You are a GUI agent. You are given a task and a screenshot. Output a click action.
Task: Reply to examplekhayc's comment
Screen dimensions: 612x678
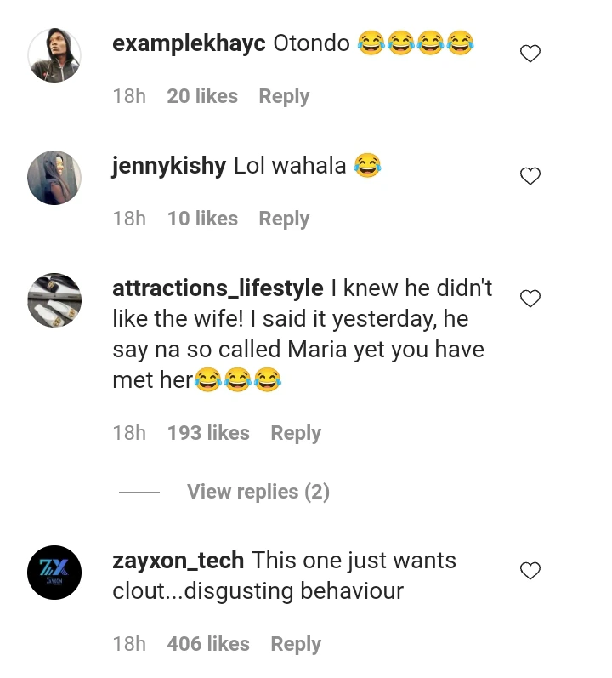coord(284,96)
